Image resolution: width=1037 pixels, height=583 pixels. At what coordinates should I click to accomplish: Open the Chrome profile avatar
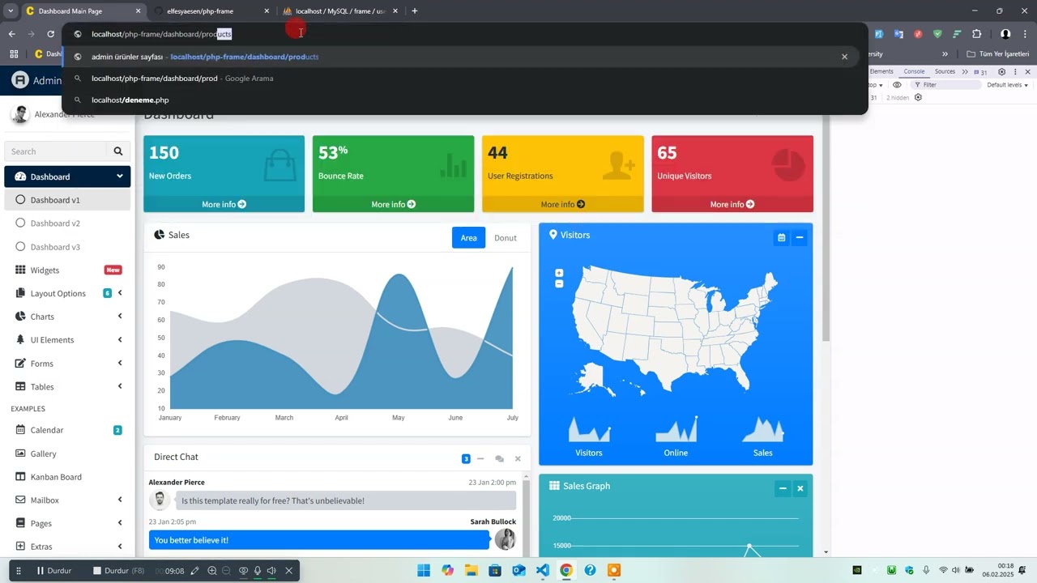click(1005, 34)
